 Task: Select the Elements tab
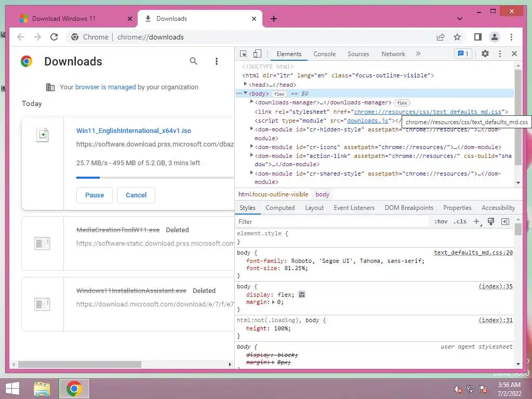click(289, 54)
